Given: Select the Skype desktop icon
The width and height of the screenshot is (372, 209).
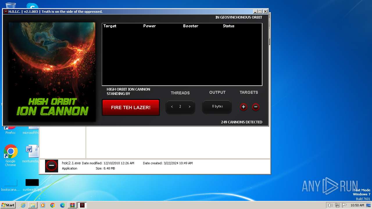Looking at the screenshot, I should coord(32,6).
